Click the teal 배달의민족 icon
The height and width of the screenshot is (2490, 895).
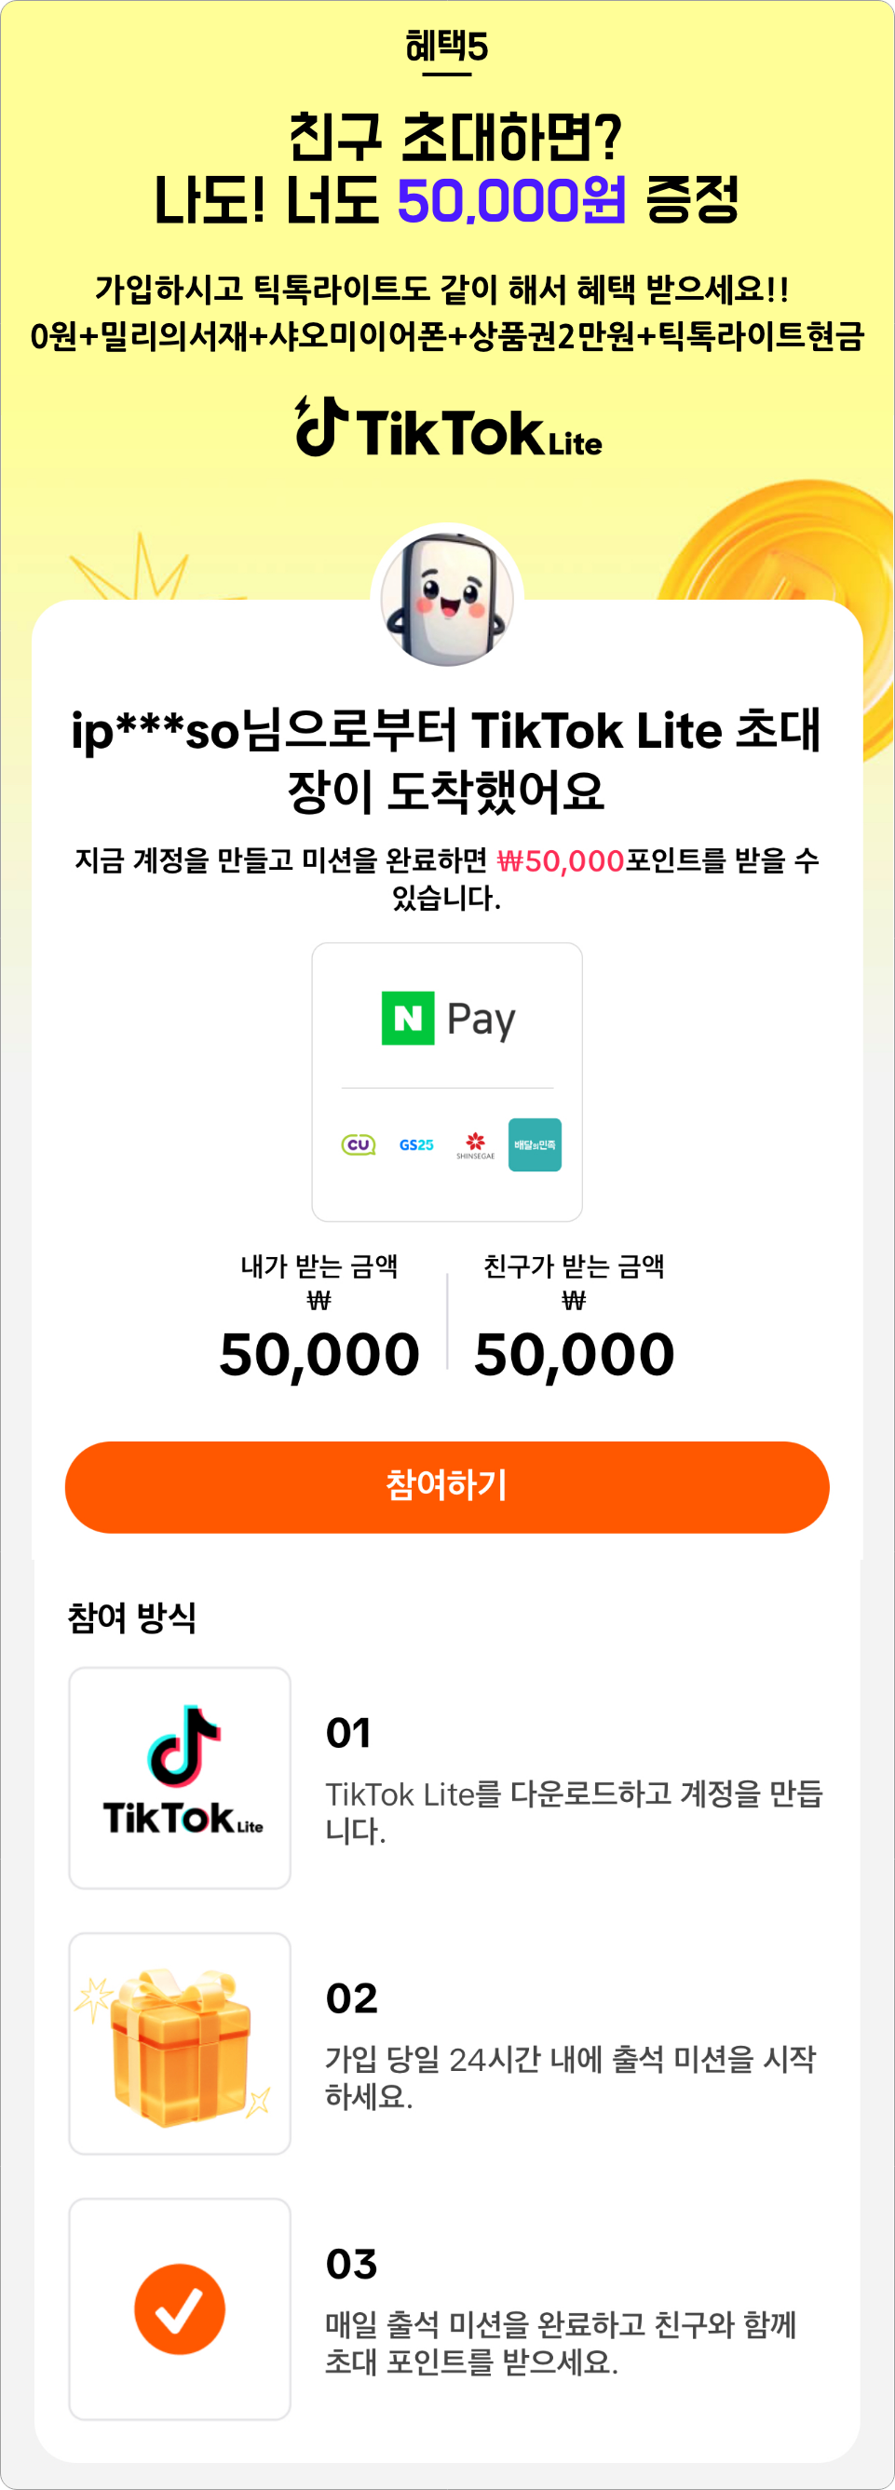coord(535,1144)
